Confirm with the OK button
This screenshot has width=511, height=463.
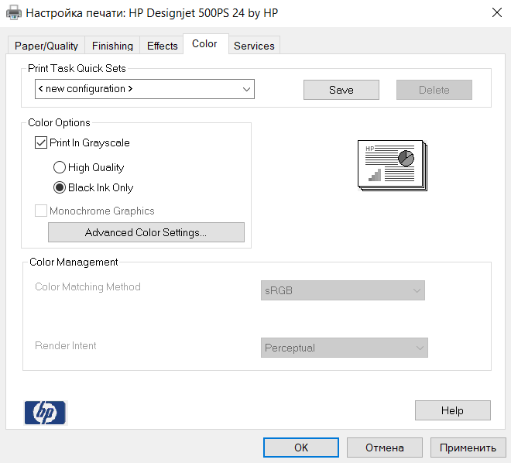coord(301,448)
